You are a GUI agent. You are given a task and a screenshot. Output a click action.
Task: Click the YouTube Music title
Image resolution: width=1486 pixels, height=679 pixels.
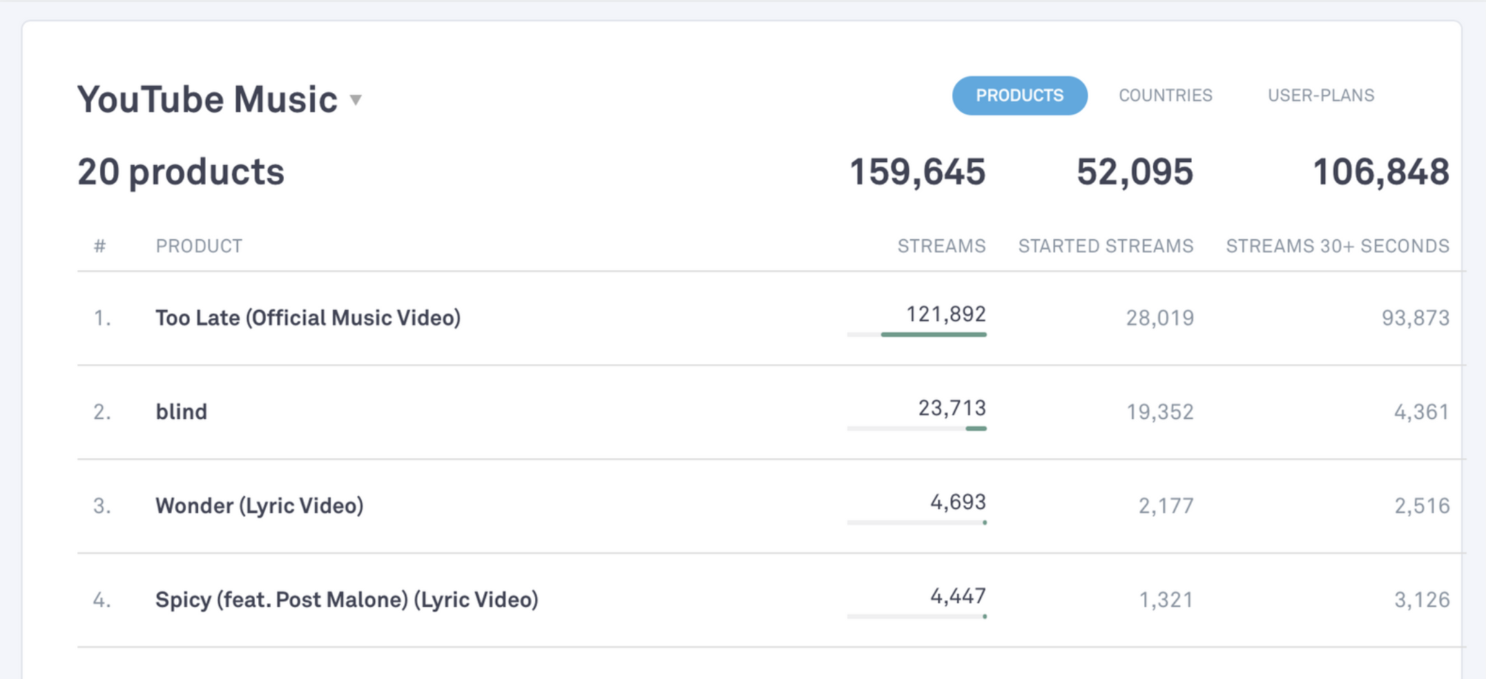point(207,99)
